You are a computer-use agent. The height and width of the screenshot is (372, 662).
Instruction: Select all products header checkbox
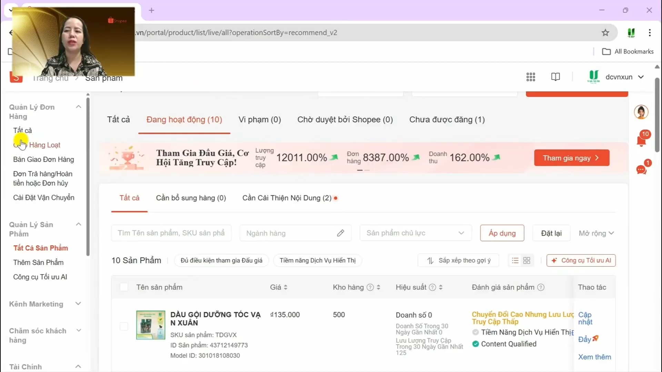click(x=124, y=287)
